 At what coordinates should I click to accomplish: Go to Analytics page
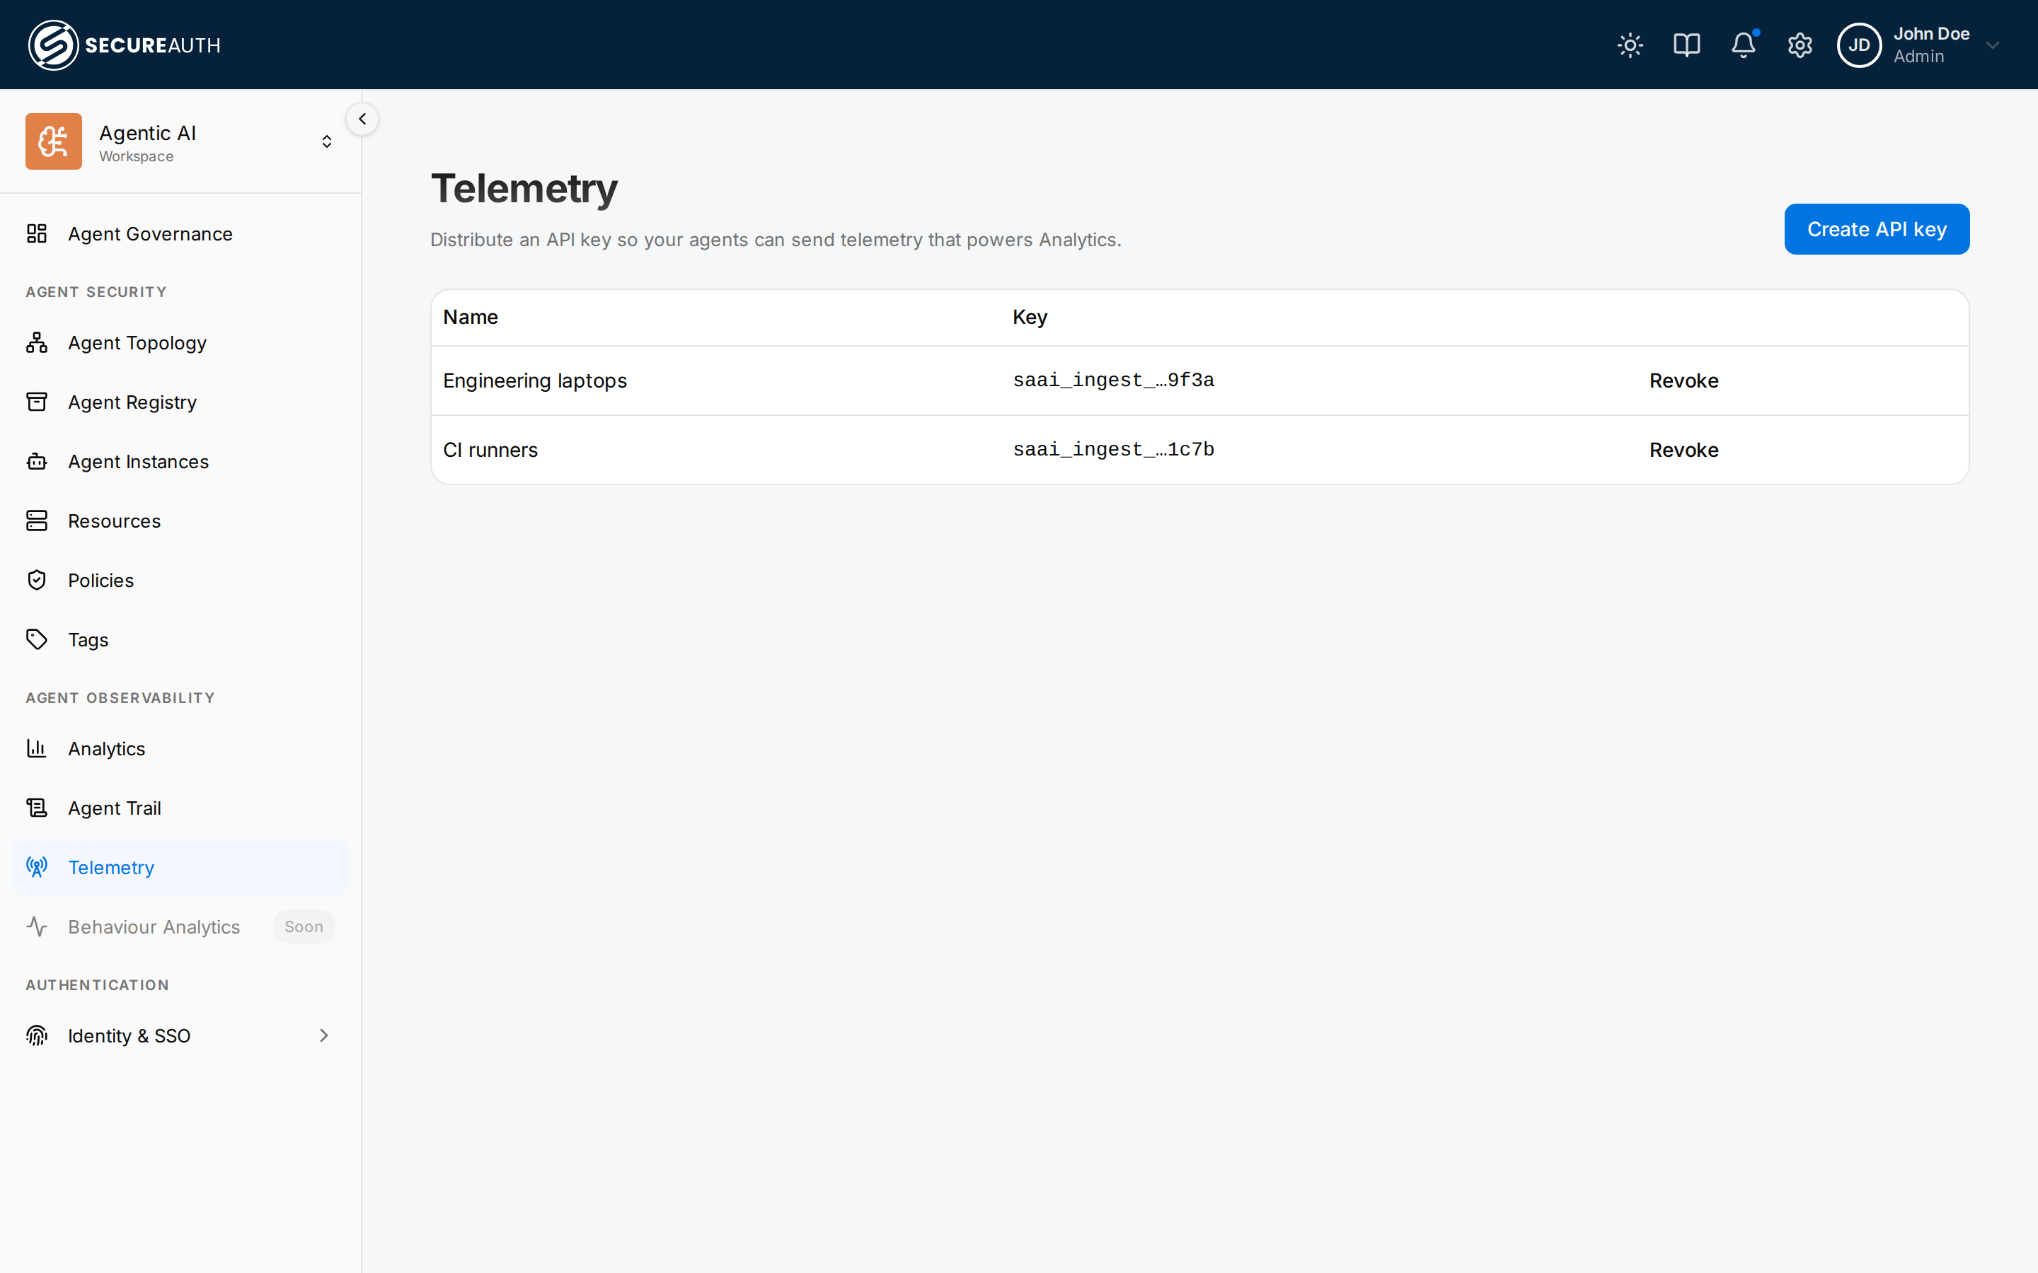point(107,748)
